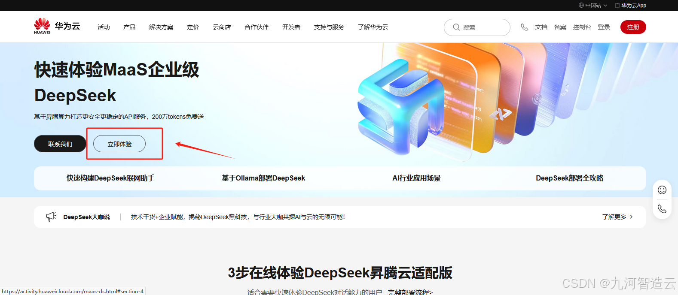The width and height of the screenshot is (678, 295).
Task: Open the 文档 link
Action: (541, 27)
